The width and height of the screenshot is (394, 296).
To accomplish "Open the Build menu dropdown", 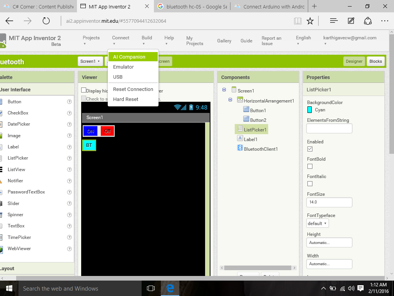I will click(x=147, y=40).
